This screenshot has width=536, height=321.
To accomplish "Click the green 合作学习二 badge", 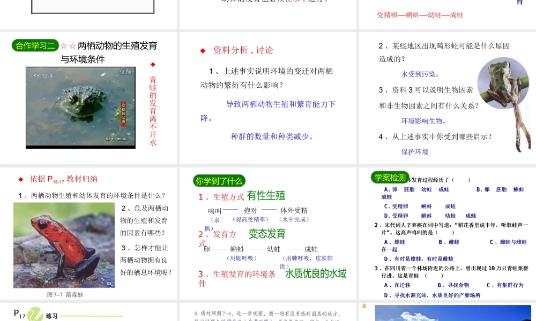I will coord(35,45).
